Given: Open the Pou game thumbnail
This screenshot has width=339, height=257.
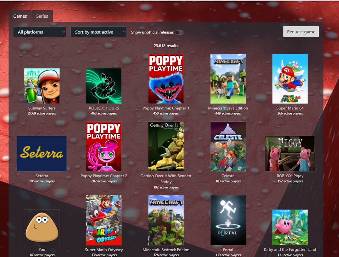Looking at the screenshot, I should click(x=42, y=227).
